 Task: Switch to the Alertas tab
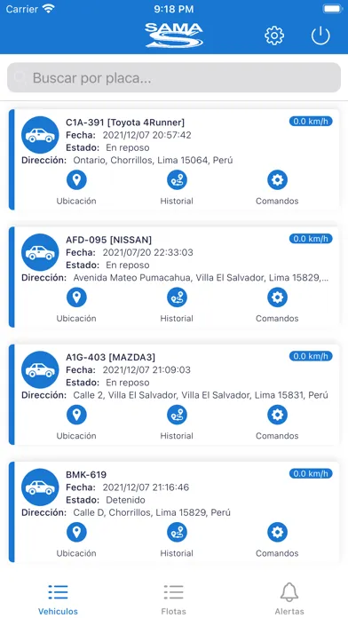coord(289,599)
